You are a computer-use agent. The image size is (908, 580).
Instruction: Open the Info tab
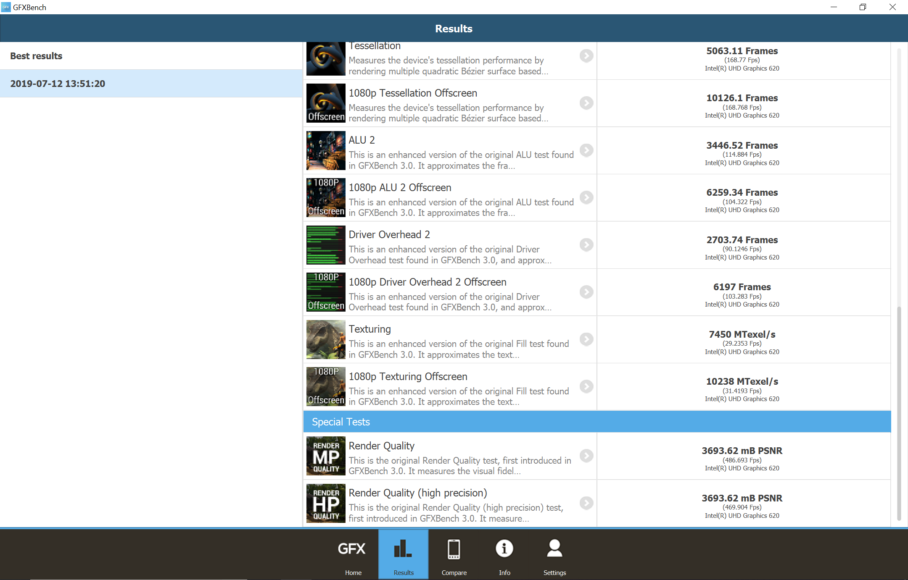click(504, 554)
